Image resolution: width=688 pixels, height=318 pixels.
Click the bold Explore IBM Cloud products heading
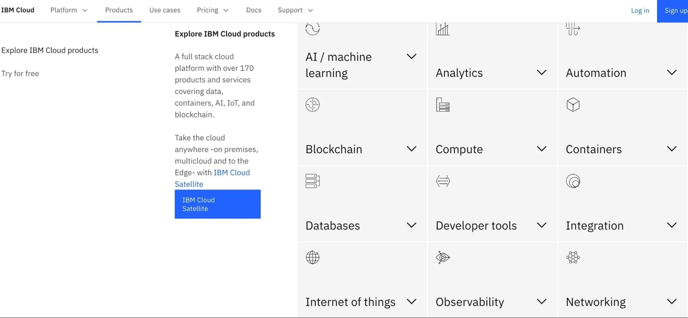pyautogui.click(x=225, y=34)
